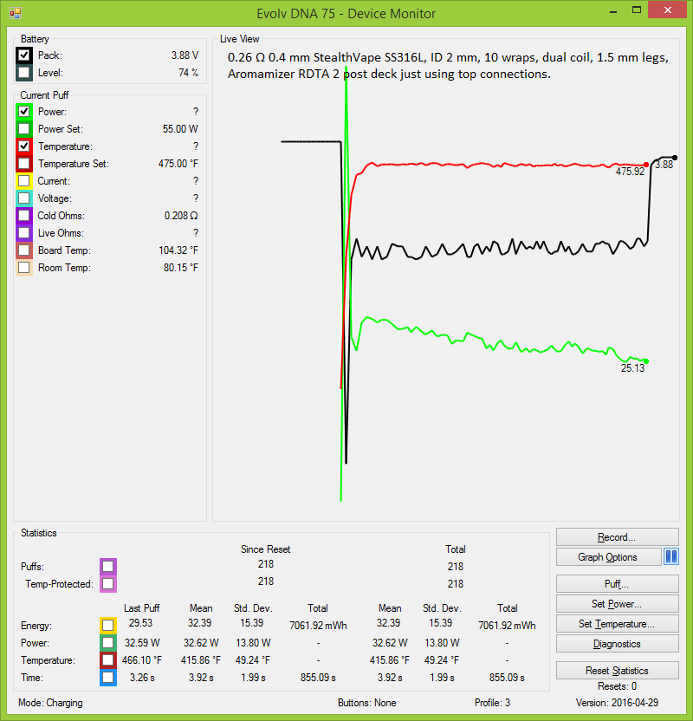This screenshot has height=721, width=693.
Task: Click the Board Temp value 104.32 °F
Action: tap(178, 250)
